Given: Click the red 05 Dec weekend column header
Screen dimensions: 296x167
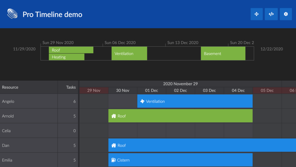Looking at the screenshot, I should tap(267, 90).
